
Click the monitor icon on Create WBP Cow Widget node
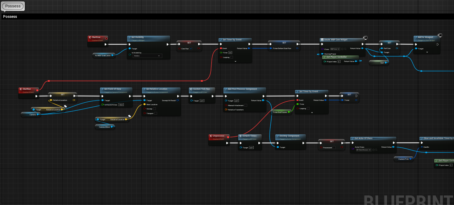pos(365,38)
